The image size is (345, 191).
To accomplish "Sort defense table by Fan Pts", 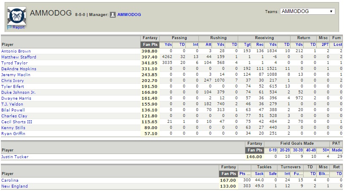I will (228, 174).
